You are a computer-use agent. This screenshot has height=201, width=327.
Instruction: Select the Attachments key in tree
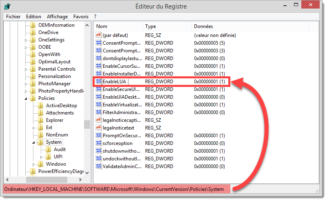[x=60, y=113]
